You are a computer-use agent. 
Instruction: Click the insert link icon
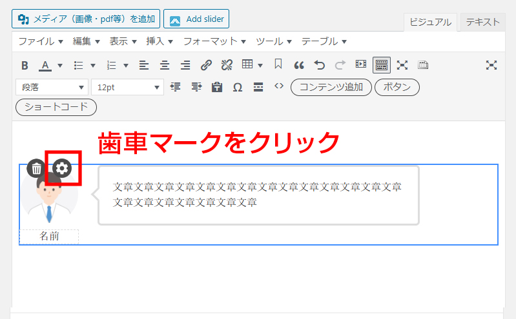206,65
